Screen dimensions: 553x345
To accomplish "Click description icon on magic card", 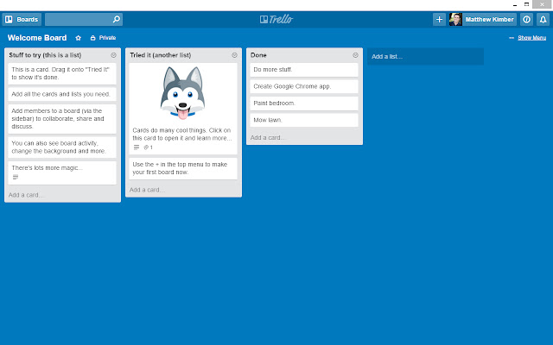I will (x=16, y=177).
